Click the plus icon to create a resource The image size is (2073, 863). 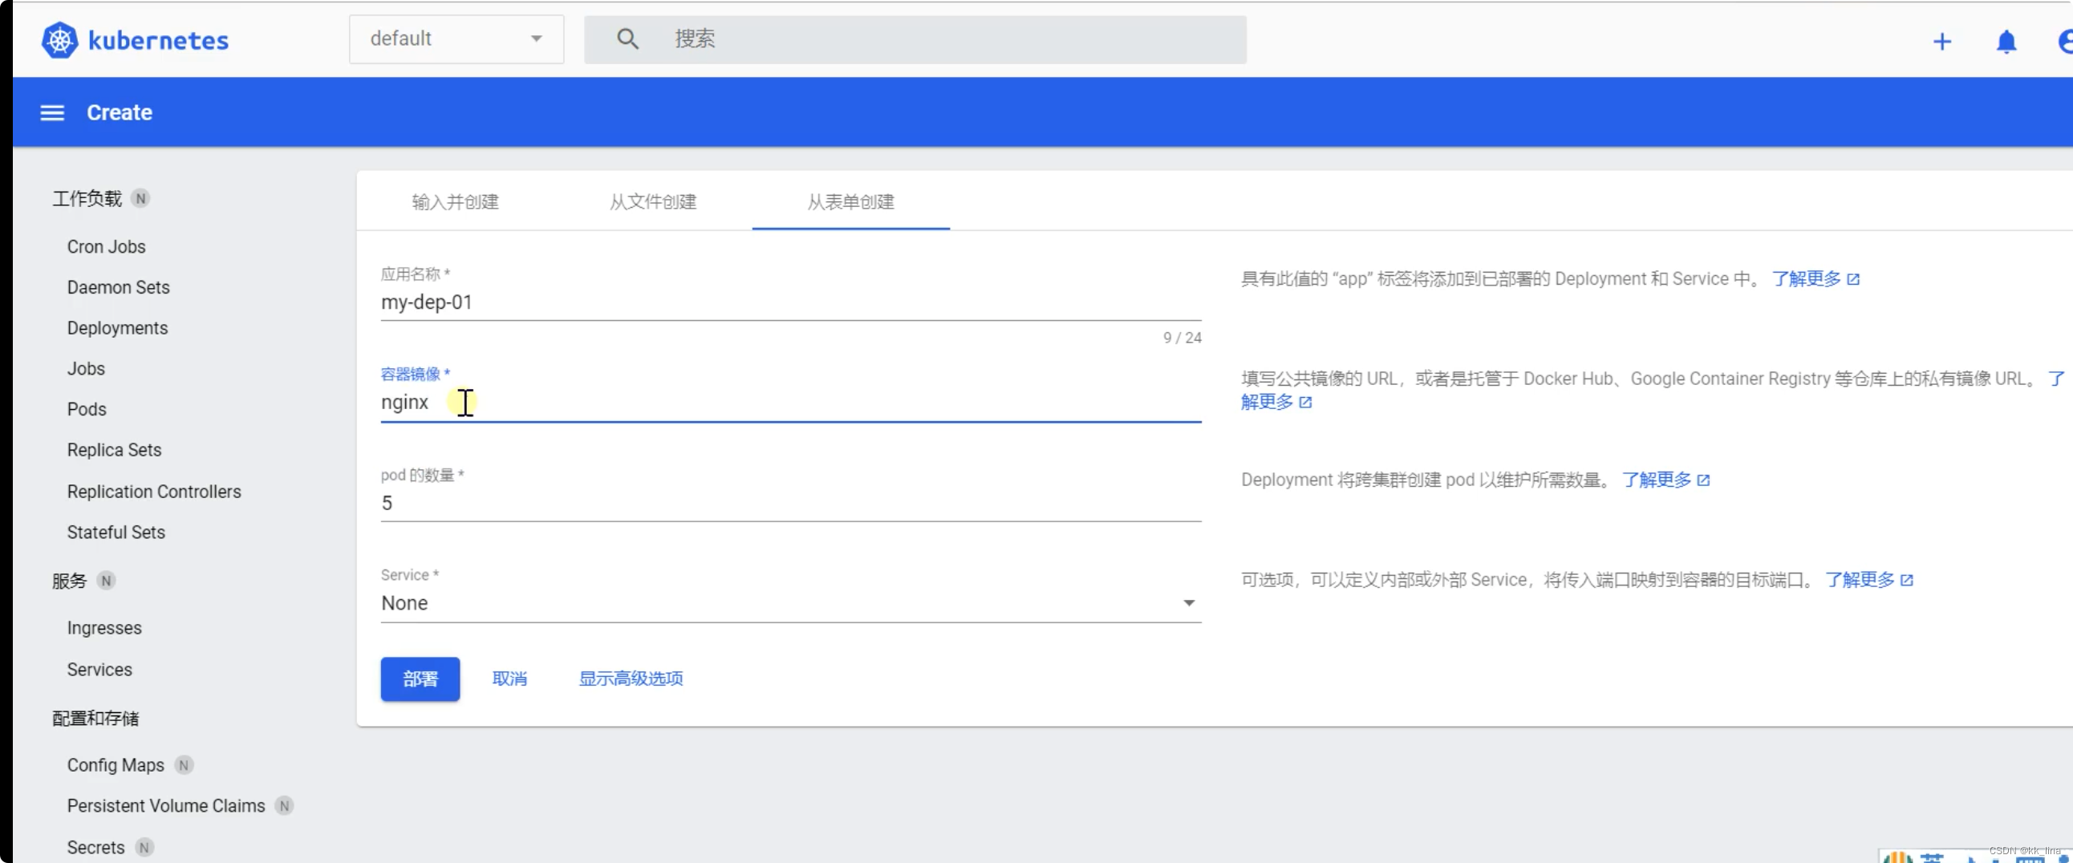[x=1941, y=41]
